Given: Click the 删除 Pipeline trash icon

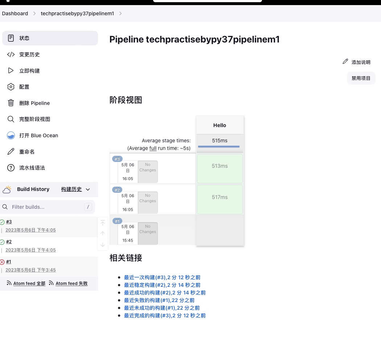Looking at the screenshot, I should (11, 103).
